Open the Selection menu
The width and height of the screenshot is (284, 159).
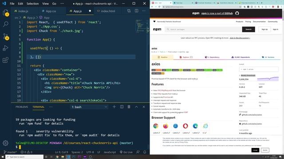(x=32, y=4)
